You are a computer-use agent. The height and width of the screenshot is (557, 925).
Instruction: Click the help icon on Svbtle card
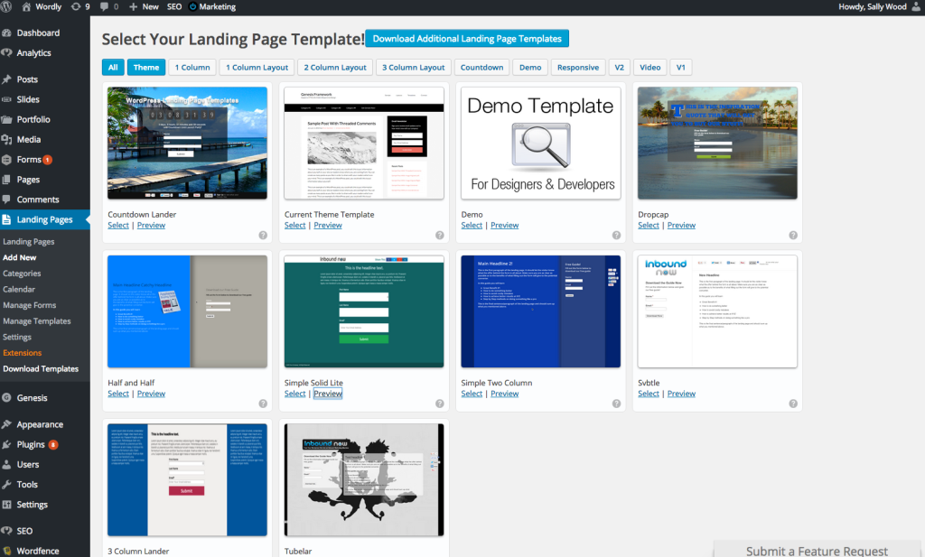pyautogui.click(x=793, y=404)
